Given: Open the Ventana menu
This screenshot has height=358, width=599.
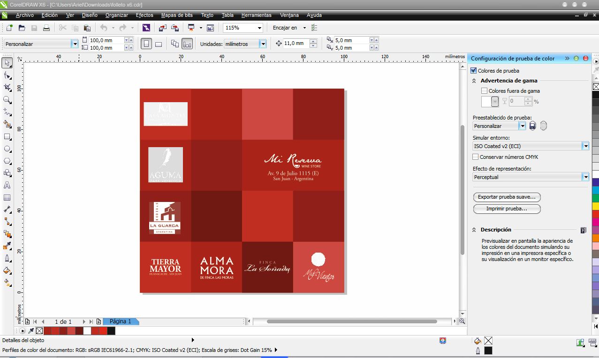Looking at the screenshot, I should [x=289, y=15].
